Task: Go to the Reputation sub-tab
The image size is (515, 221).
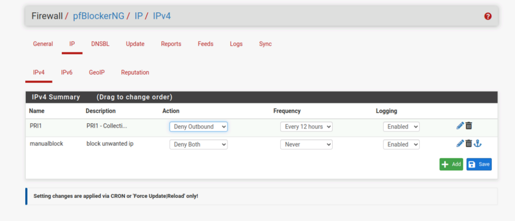Action: [x=135, y=72]
